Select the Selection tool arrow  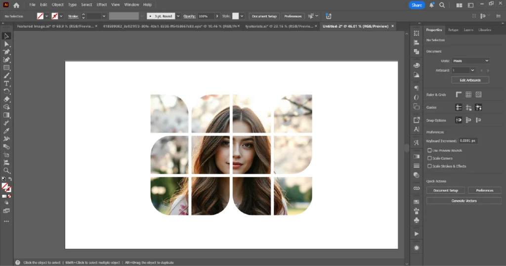[6, 36]
